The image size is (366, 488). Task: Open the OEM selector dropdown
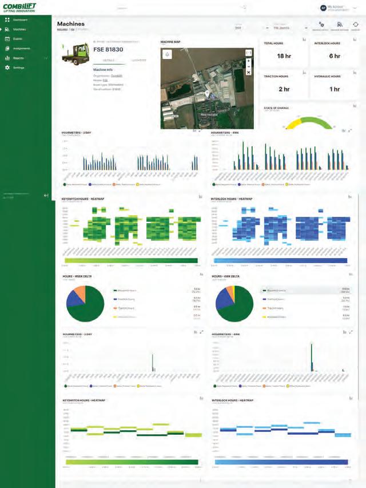click(252, 27)
